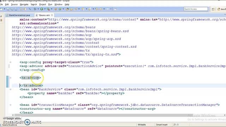Viewport: 226px width, 127px height.
Task: Click the Debug bug icon
Action: [x=35, y=9]
